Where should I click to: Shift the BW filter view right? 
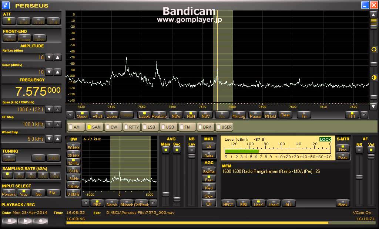[153, 203]
